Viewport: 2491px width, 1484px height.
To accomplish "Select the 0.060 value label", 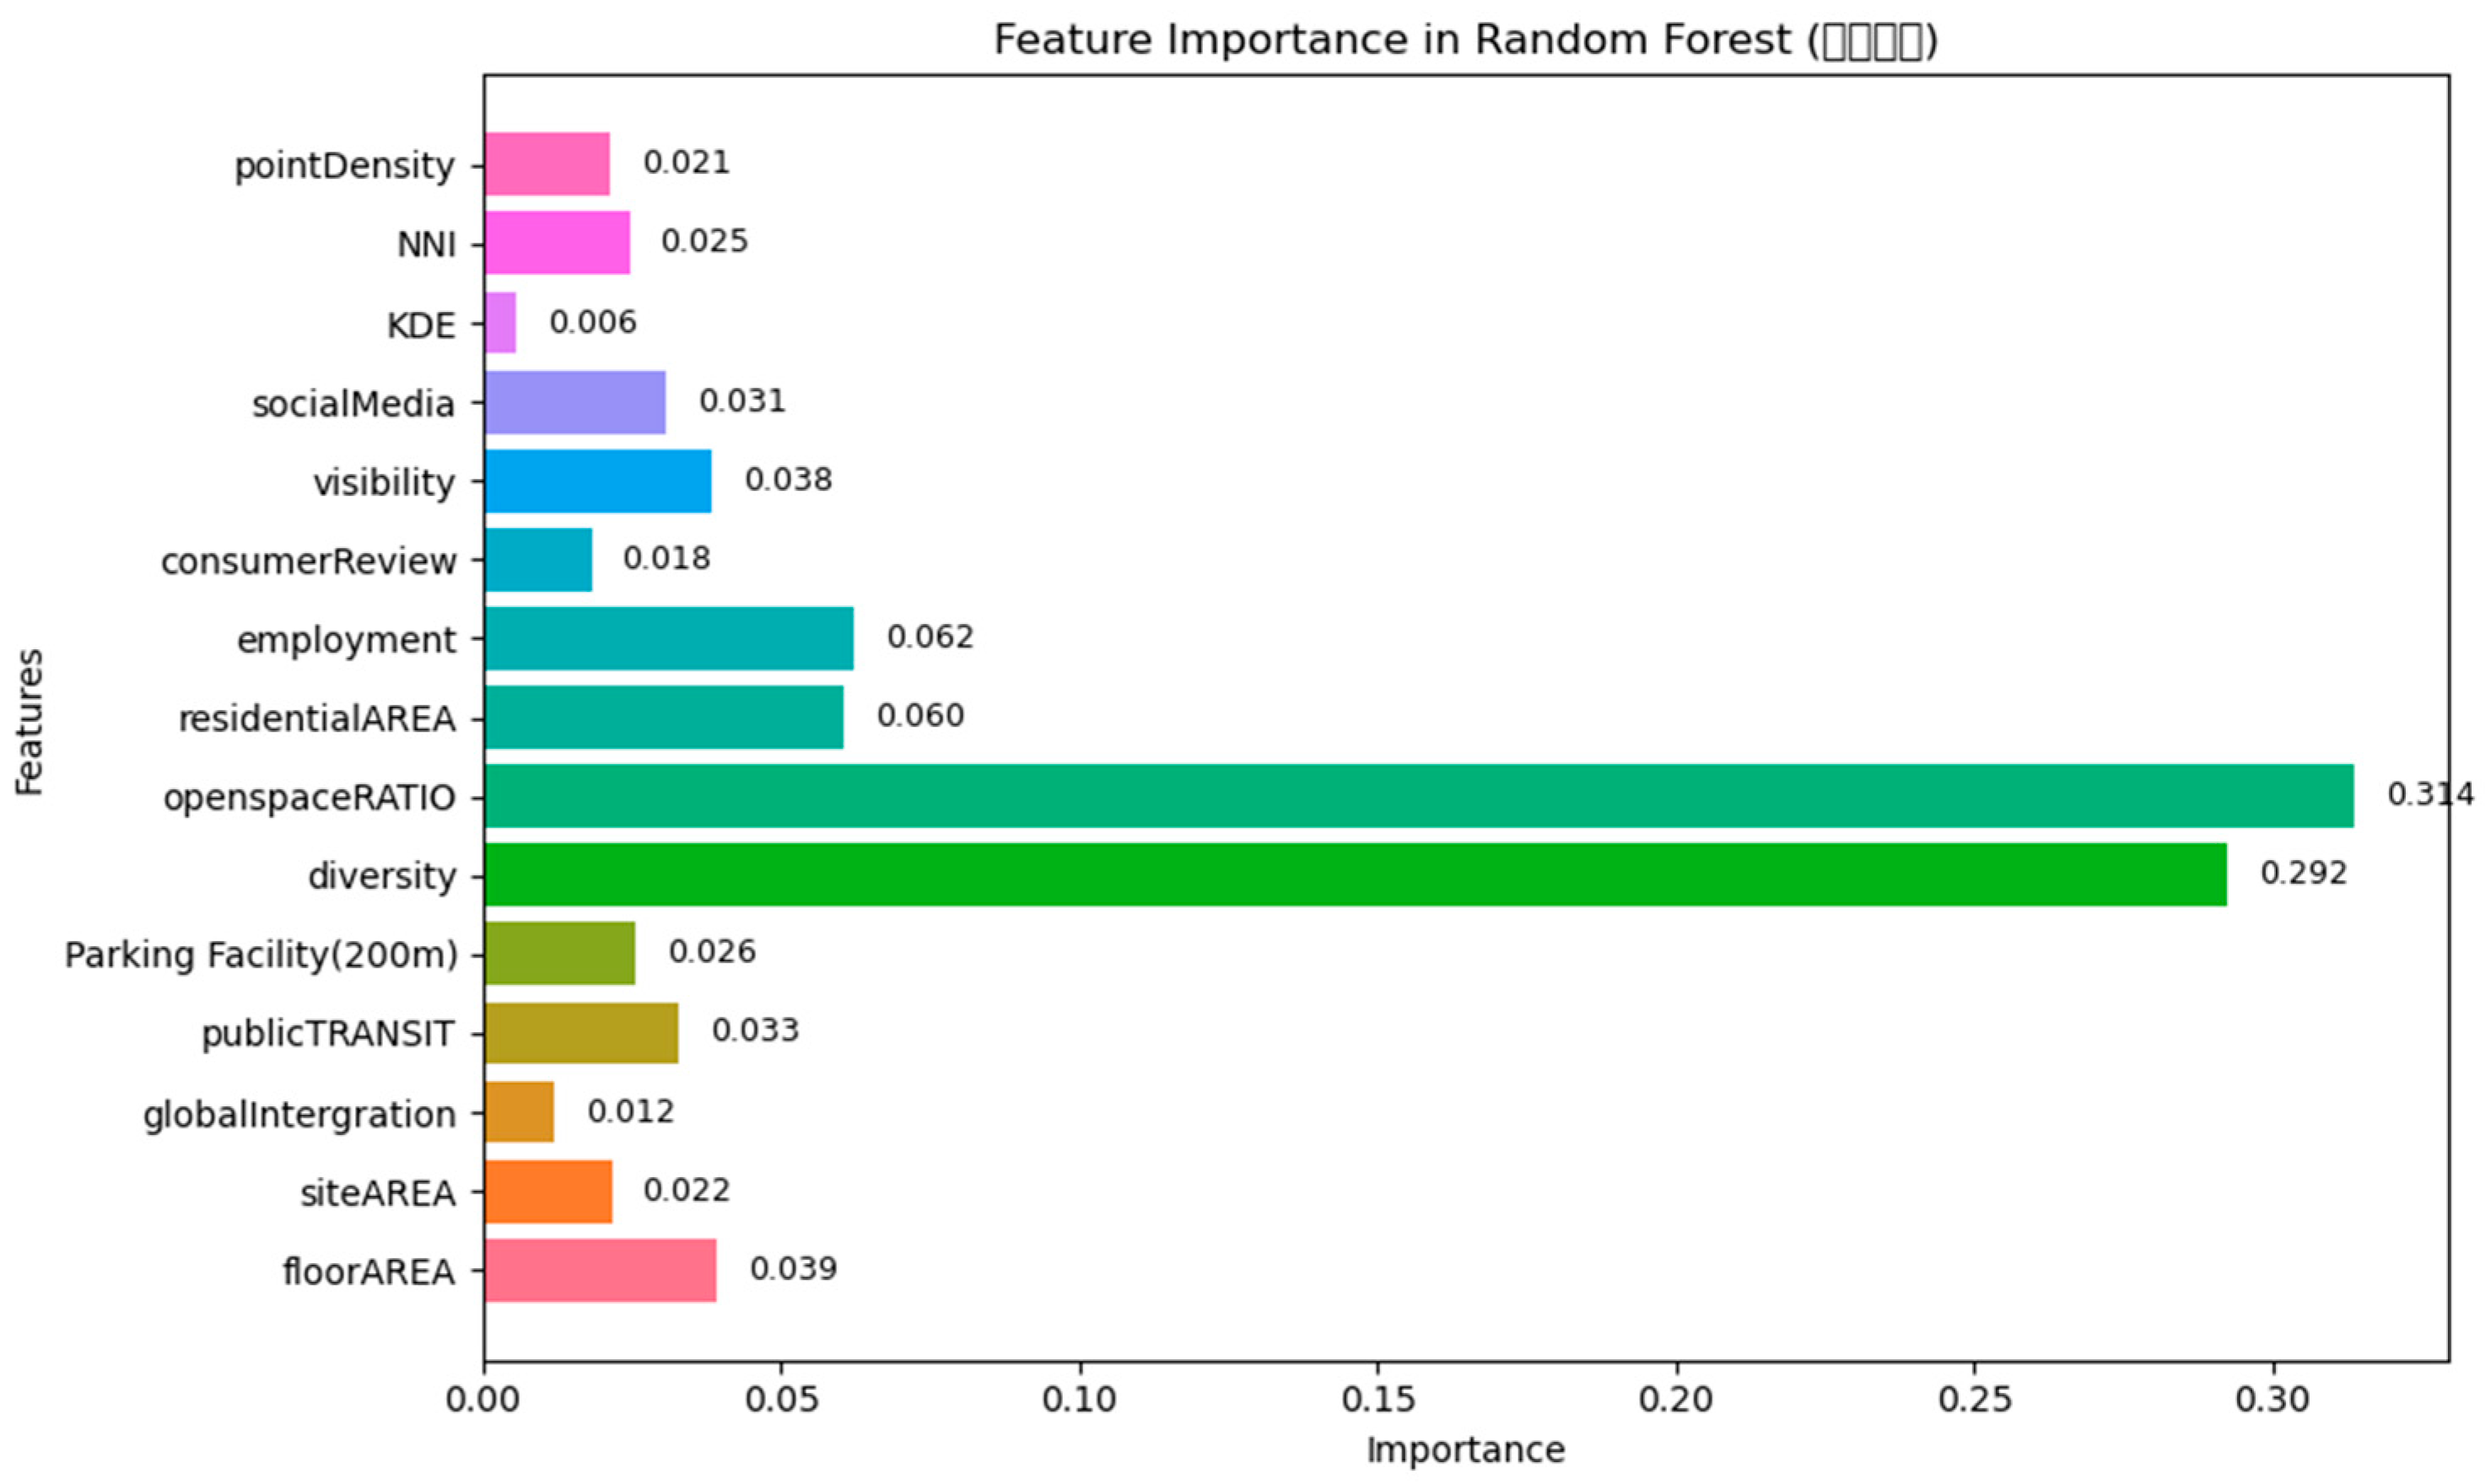I will (920, 715).
